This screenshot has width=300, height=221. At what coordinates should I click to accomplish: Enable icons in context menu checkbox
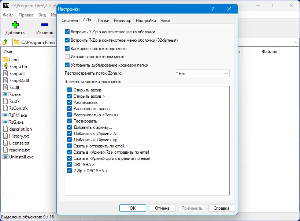pyautogui.click(x=67, y=57)
